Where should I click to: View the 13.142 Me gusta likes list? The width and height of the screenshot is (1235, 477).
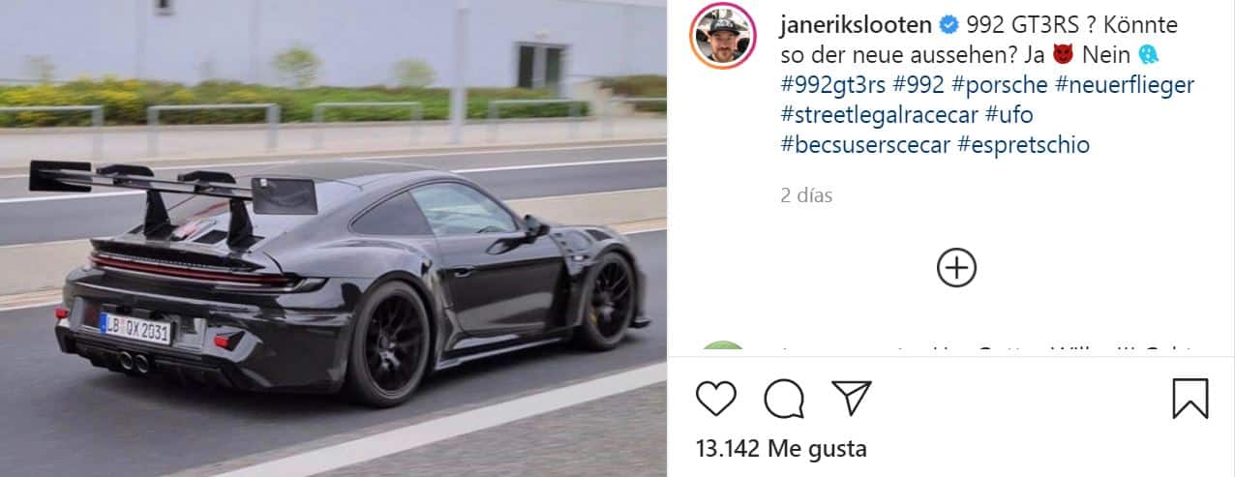782,449
